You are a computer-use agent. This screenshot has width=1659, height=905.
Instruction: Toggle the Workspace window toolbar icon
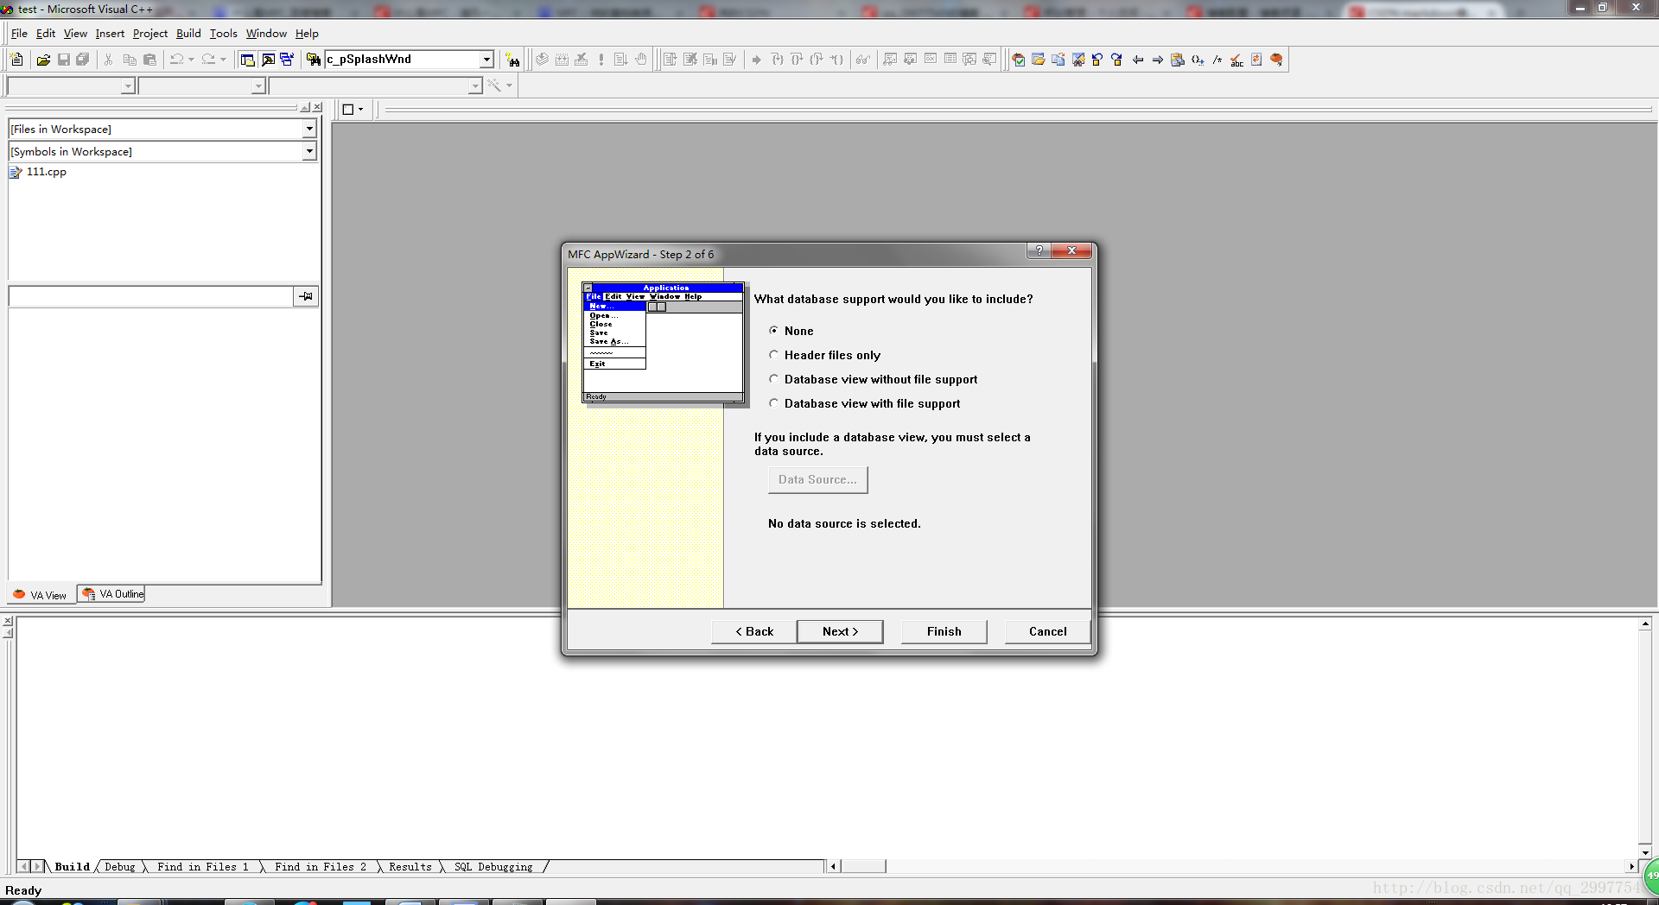248,60
